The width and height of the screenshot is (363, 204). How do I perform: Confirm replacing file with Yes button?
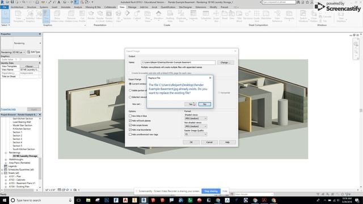191,104
